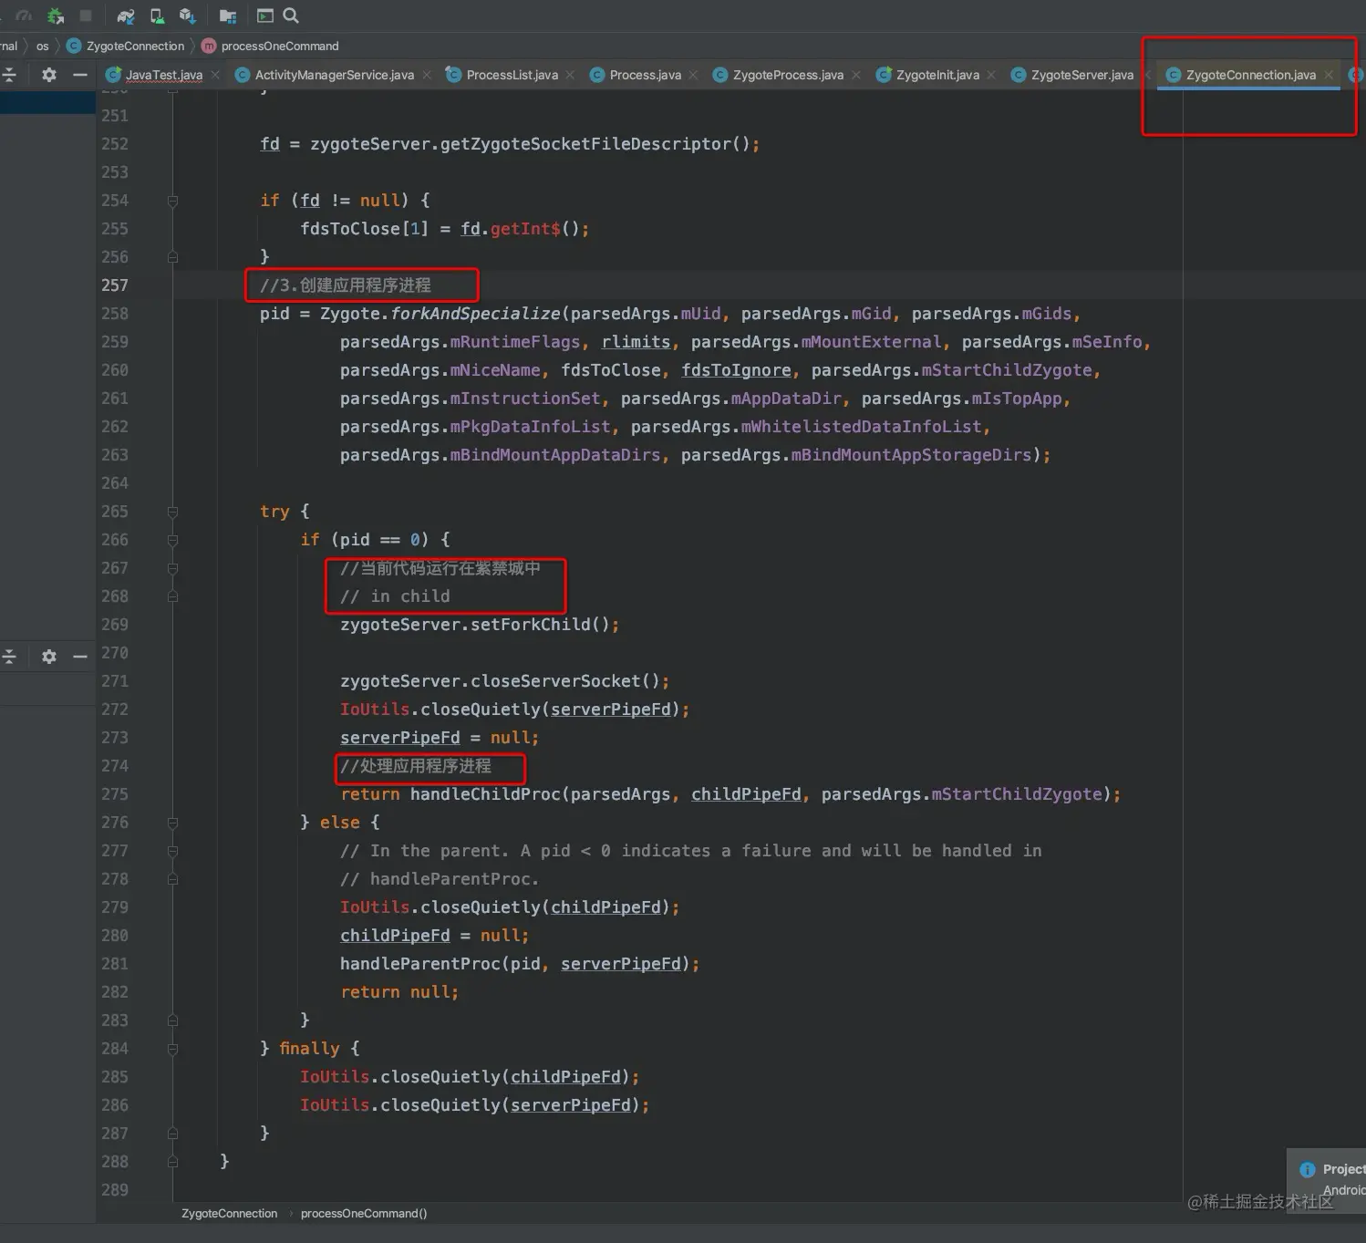Fold the comment block at line 267
1366x1243 pixels.
tap(172, 568)
